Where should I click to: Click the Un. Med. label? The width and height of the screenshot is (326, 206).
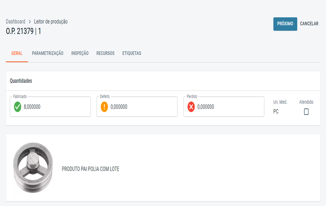click(x=280, y=102)
